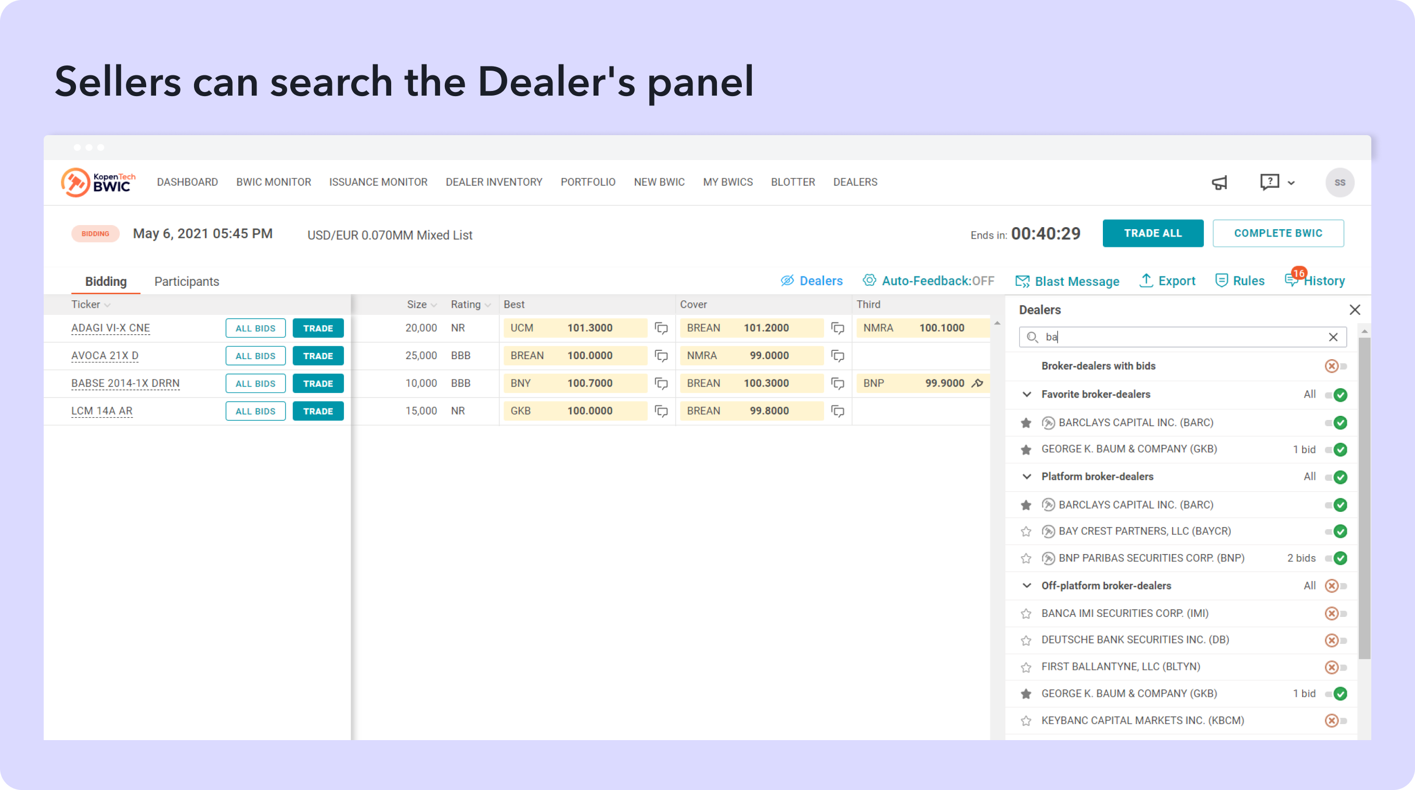Open Issuance Monitor page

click(x=379, y=182)
